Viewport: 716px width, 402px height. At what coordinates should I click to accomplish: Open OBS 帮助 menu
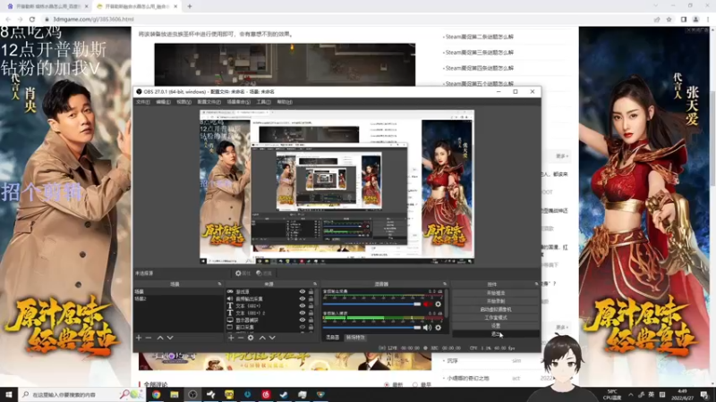pos(285,102)
